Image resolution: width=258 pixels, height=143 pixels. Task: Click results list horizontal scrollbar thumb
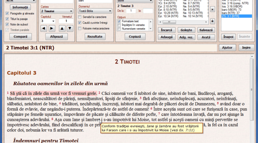pyautogui.click(x=169, y=22)
